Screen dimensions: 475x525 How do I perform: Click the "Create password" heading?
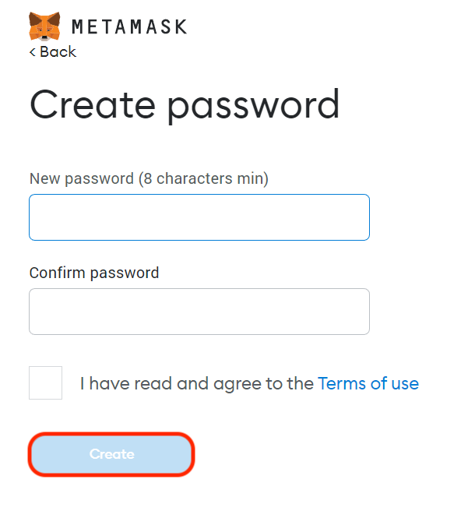pos(185,104)
